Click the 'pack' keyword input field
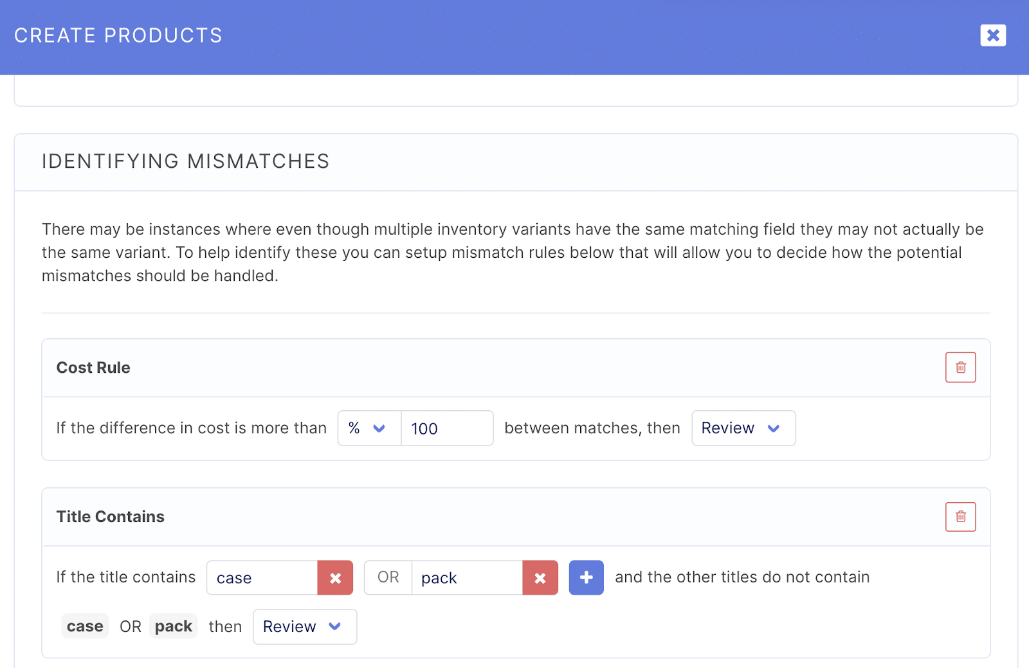 point(467,577)
